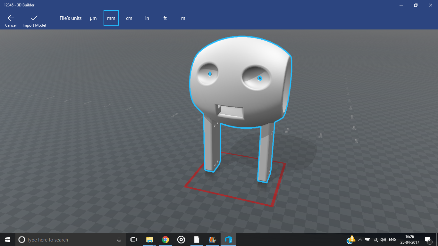Open Action Center notifications
The width and height of the screenshot is (438, 246).
(428, 240)
